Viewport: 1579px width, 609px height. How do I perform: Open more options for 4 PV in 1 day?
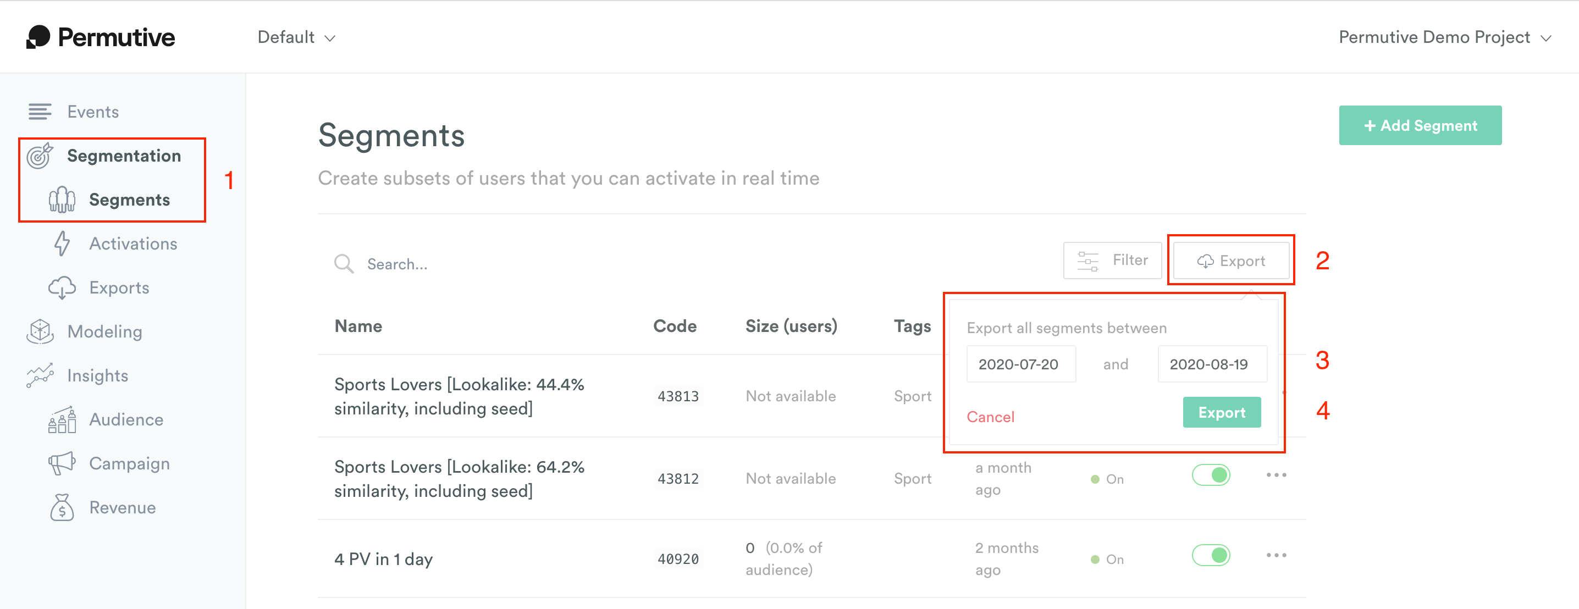click(x=1276, y=556)
